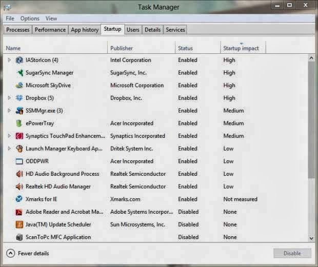Image resolution: width=318 pixels, height=267 pixels.
Task: Select the Java(TM) Update Scheduler name
Action: pyautogui.click(x=58, y=224)
